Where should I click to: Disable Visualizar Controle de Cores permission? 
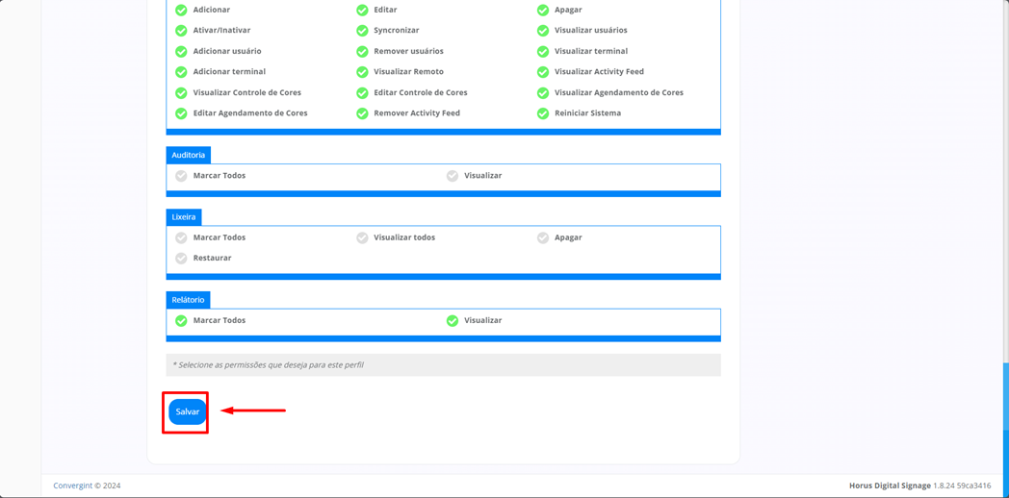[x=181, y=92]
